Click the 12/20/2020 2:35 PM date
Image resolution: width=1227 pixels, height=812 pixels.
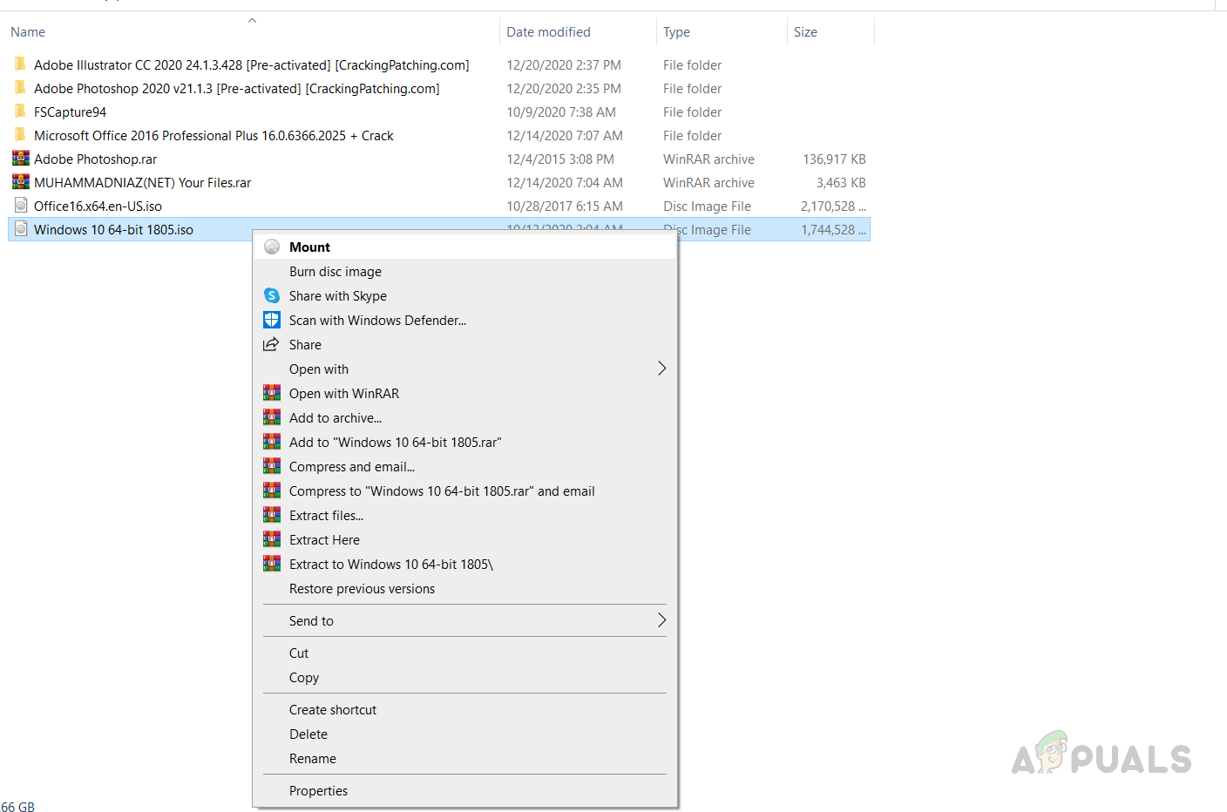click(x=564, y=89)
